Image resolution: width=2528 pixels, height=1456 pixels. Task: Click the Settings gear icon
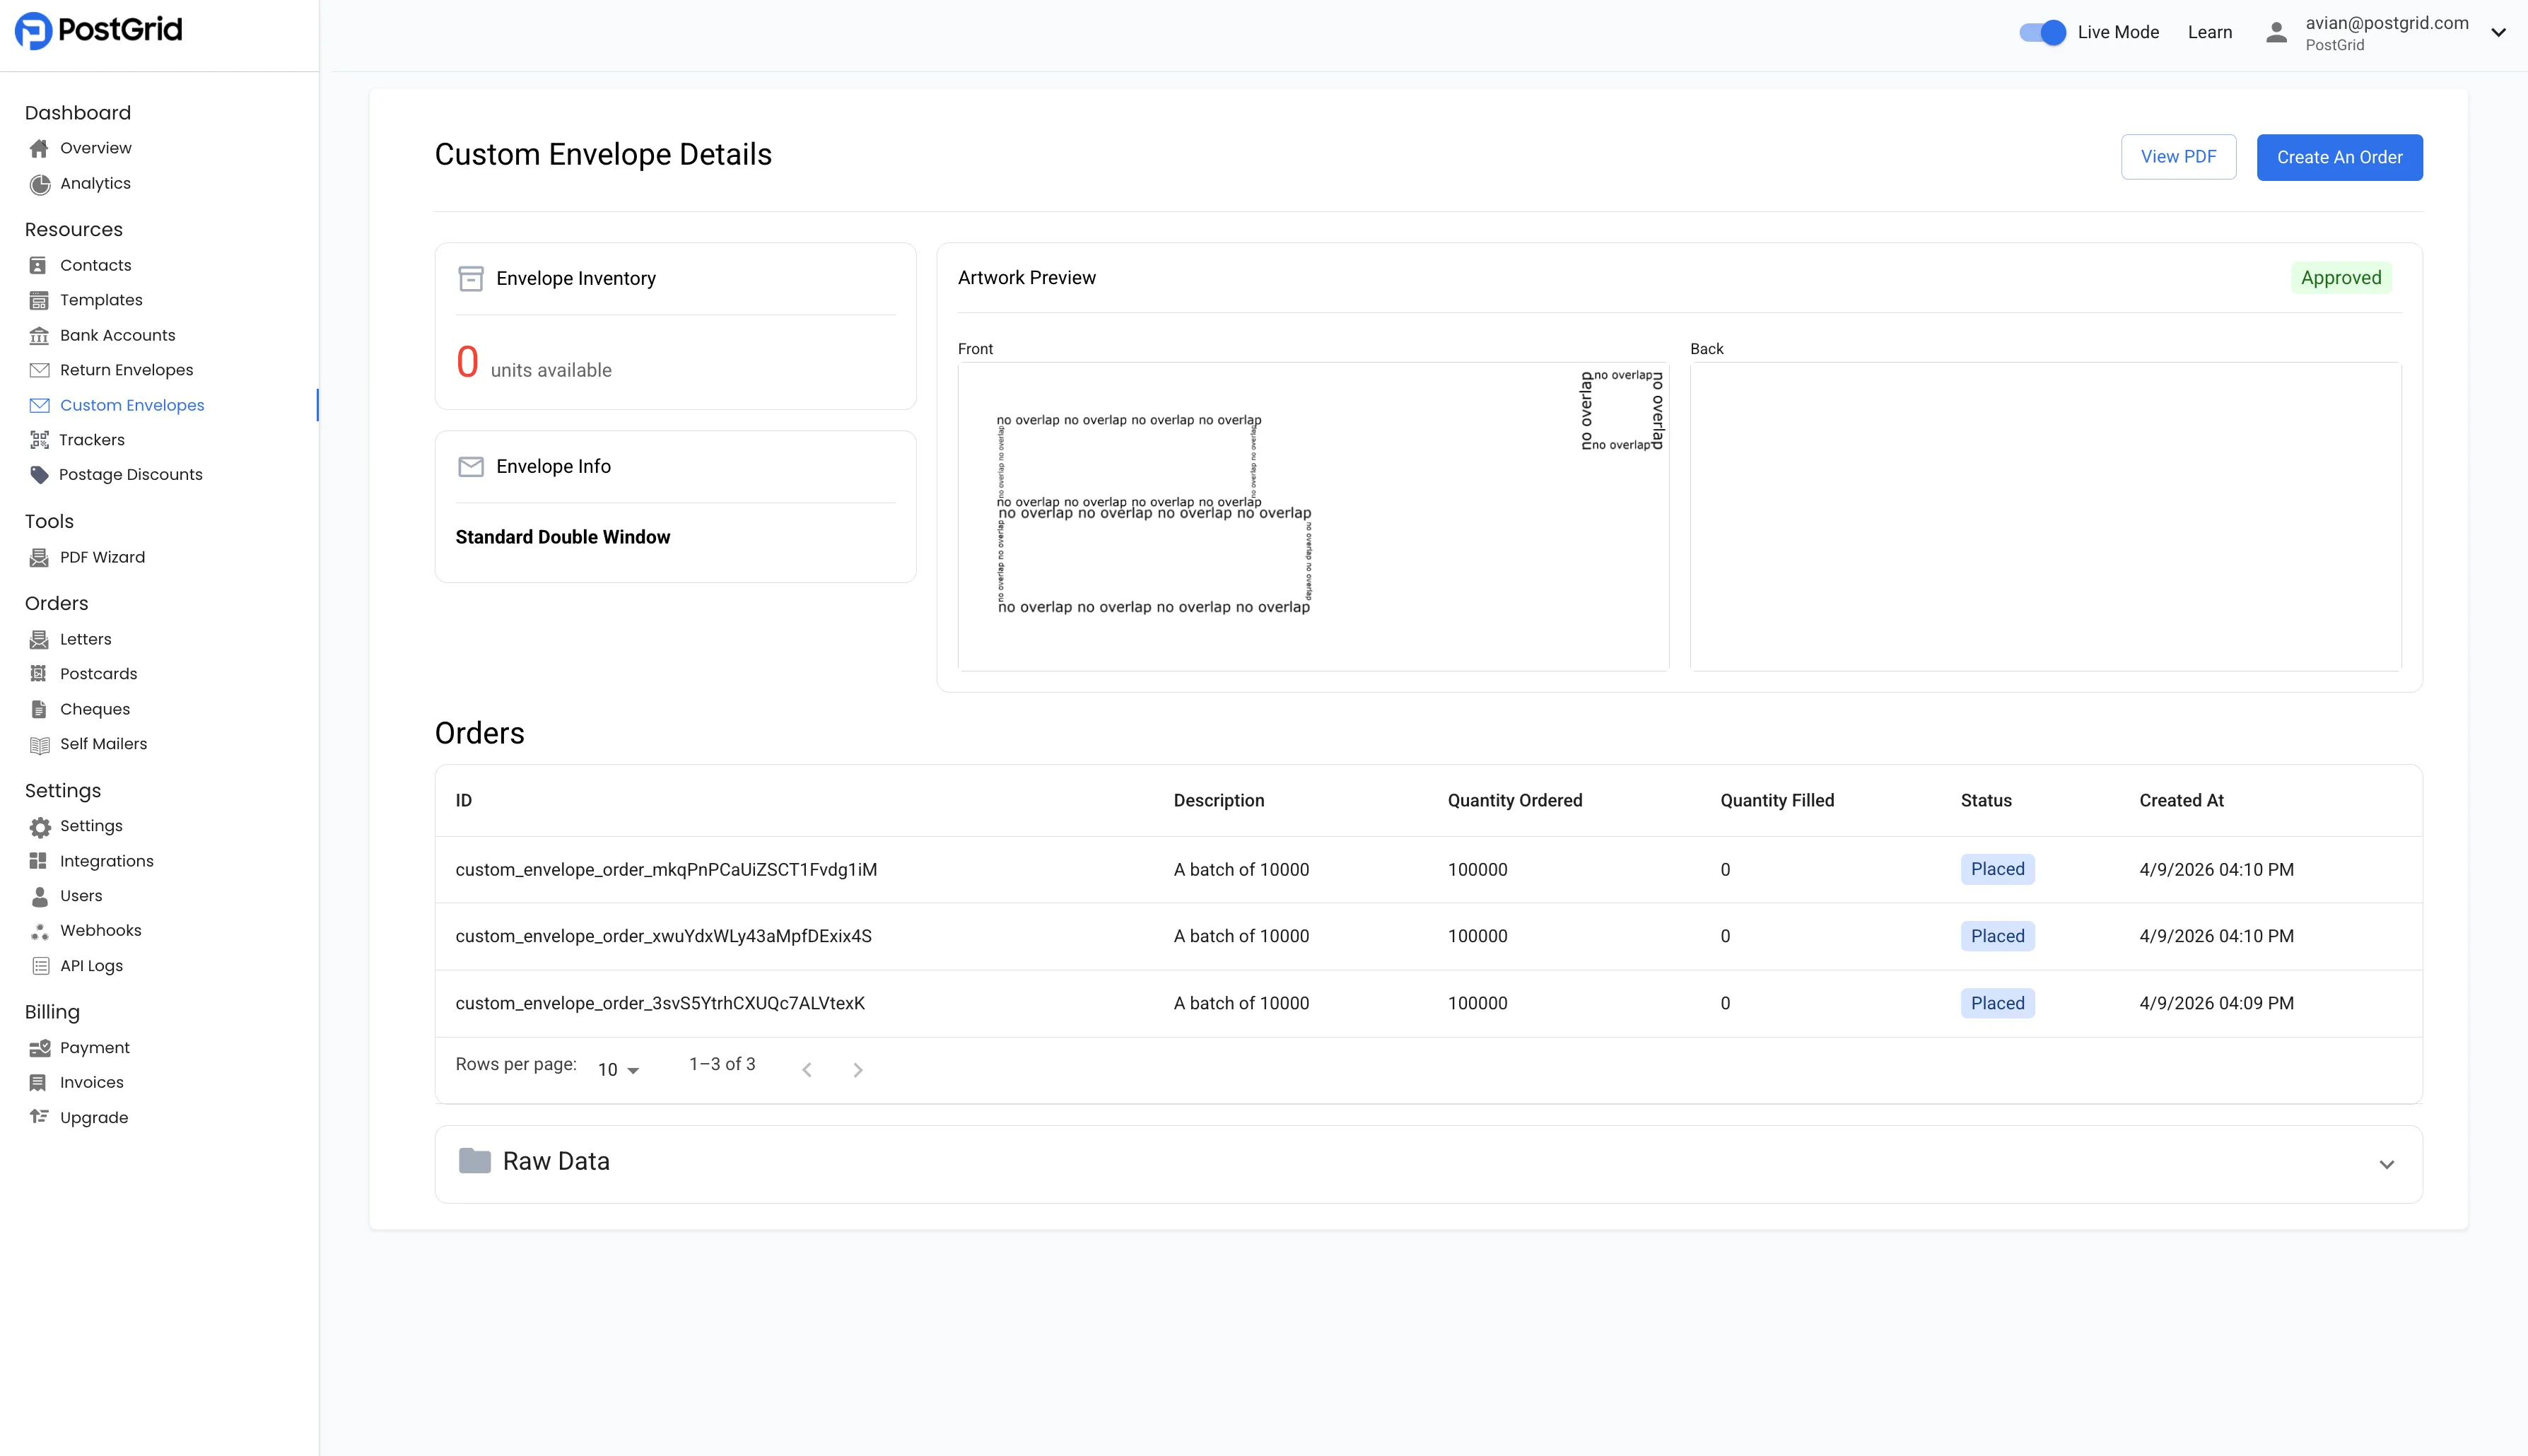(x=39, y=827)
